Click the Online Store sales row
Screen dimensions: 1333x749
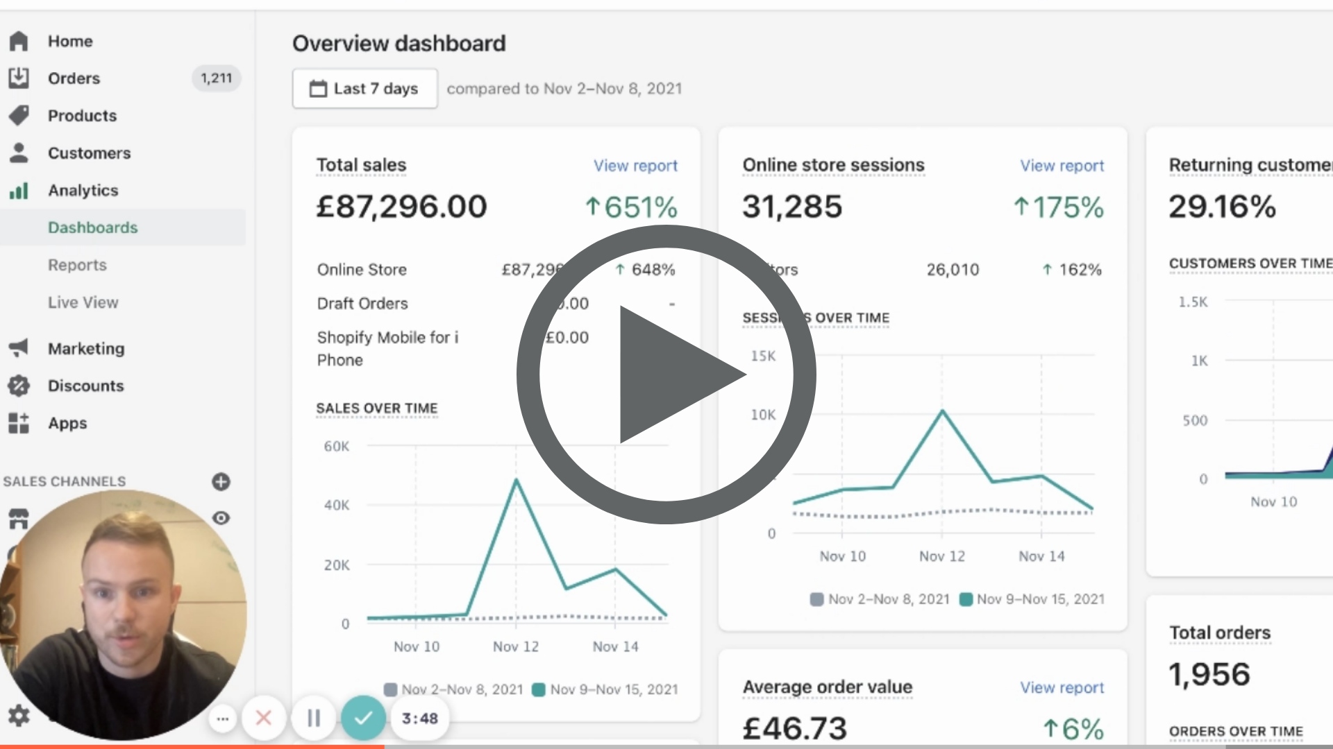point(496,270)
